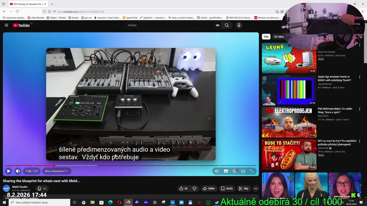
Task: Click the Sdílet share button
Action: (x=209, y=189)
